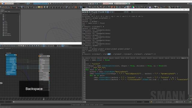192x108 pixels.
Task: Show input only in Script Editor
Action: tap(101, 12)
